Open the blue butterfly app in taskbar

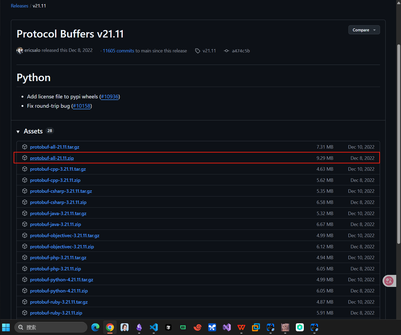click(x=212, y=327)
